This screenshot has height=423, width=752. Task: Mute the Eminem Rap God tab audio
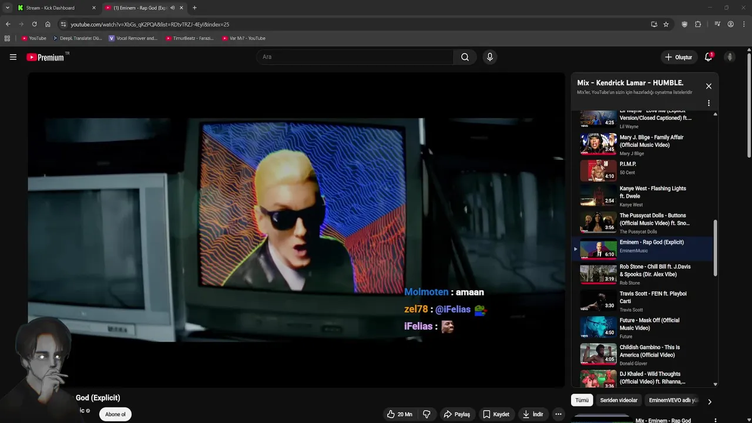coord(172,8)
